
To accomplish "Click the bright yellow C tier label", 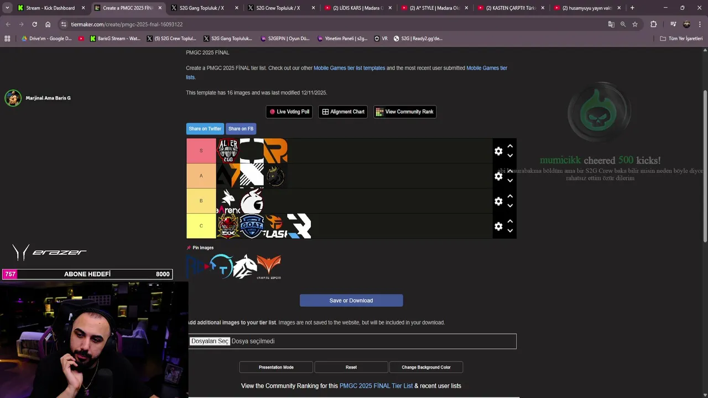I will point(201,226).
